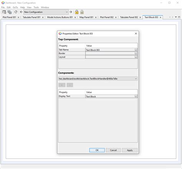Click the Apply button
Screen dimensions: 182x169
130,150
